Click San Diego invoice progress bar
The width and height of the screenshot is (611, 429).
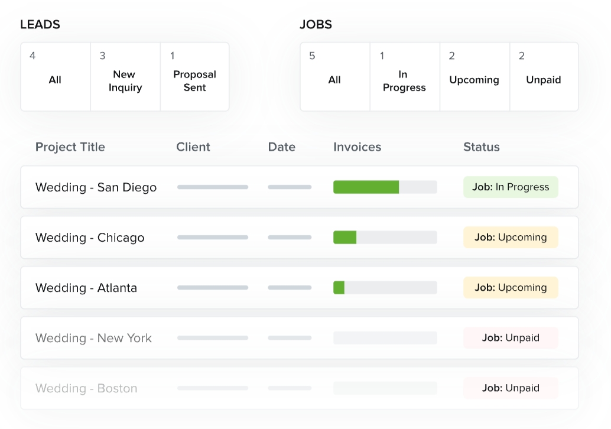coord(385,187)
